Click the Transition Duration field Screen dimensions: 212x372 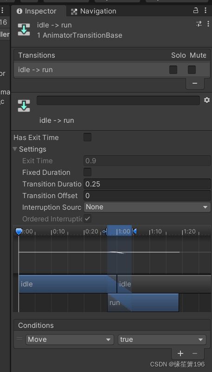(x=147, y=184)
